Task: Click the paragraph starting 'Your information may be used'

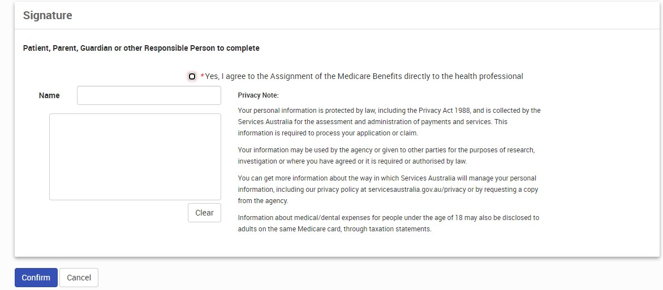Action: (389, 156)
